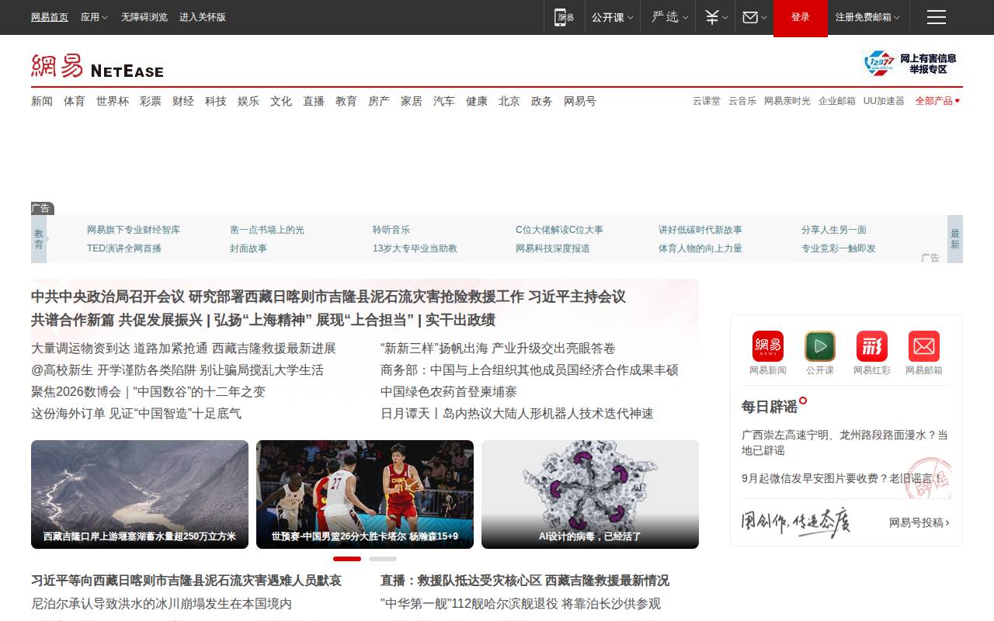Show the second carousel slide (gray indicator)
This screenshot has width=994, height=621.
click(383, 559)
